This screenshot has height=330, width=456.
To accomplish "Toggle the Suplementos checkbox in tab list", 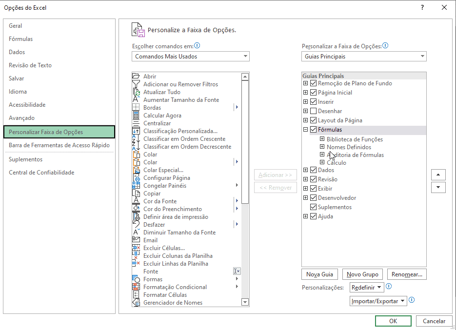I will (x=313, y=207).
